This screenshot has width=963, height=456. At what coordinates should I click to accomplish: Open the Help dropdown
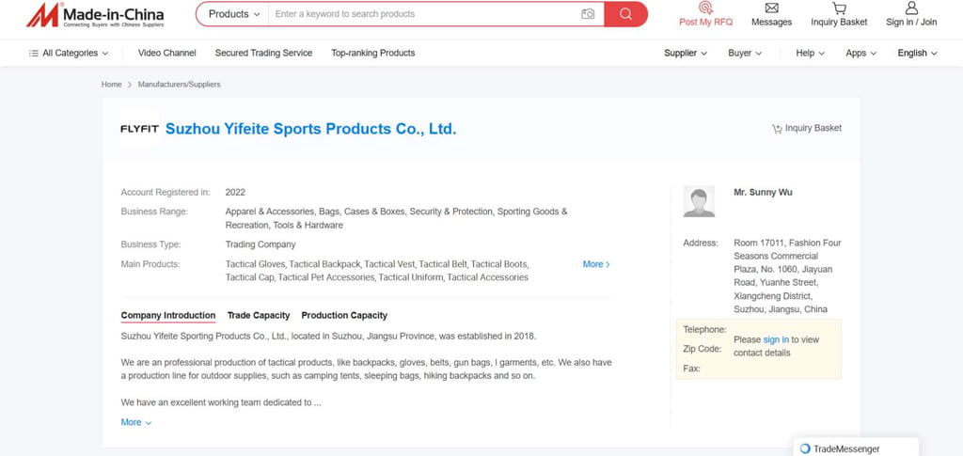(x=810, y=54)
